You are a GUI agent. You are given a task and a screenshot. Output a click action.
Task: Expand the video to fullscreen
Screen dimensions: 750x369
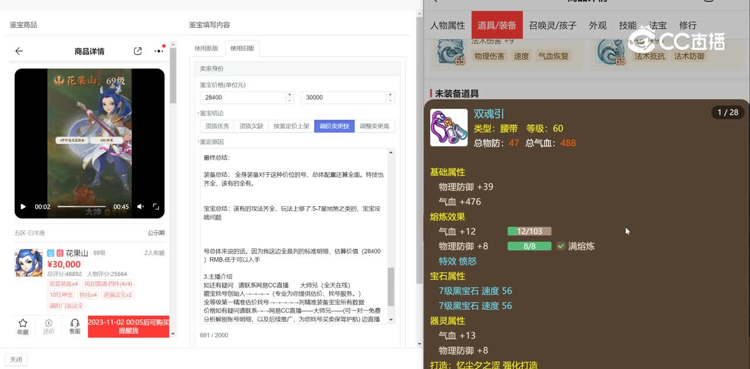[156, 207]
